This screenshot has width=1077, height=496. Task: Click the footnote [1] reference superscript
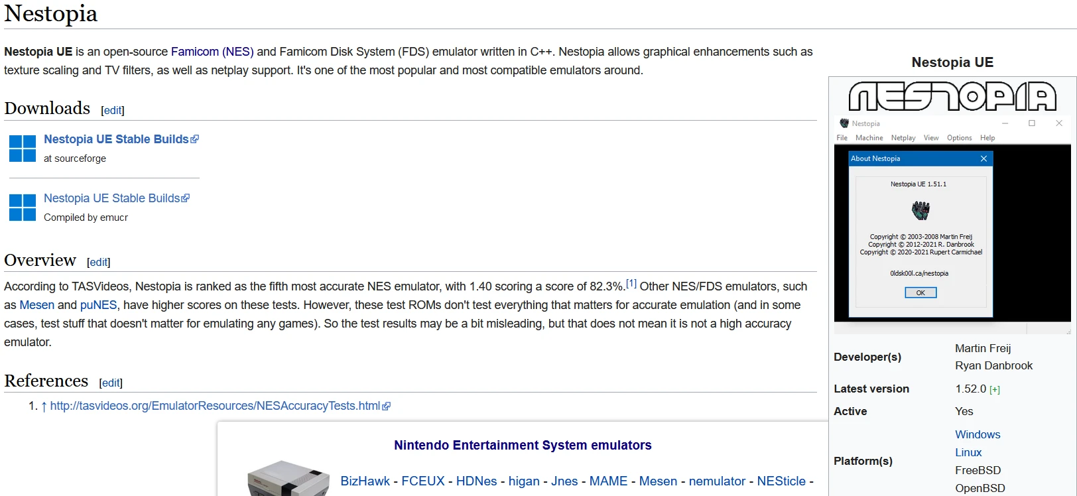631,283
